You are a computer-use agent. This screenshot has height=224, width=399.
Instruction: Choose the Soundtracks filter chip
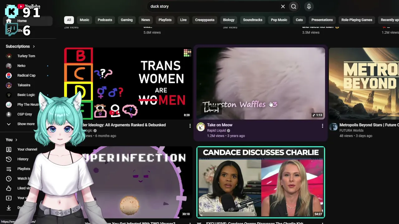pyautogui.click(x=252, y=20)
